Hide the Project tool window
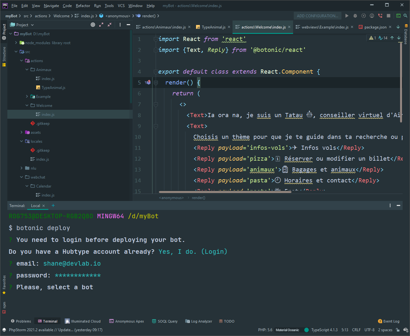 click(128, 25)
